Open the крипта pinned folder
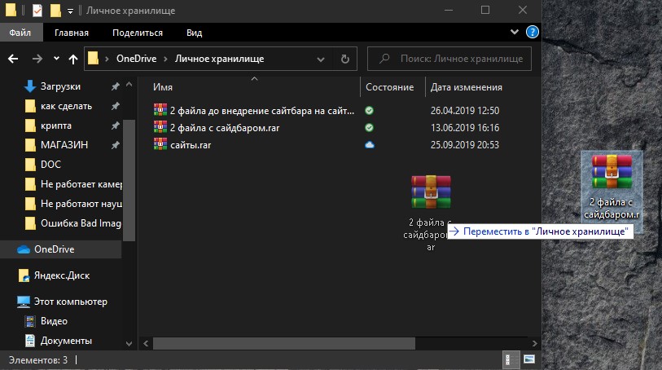Image resolution: width=662 pixels, height=370 pixels. (56, 126)
